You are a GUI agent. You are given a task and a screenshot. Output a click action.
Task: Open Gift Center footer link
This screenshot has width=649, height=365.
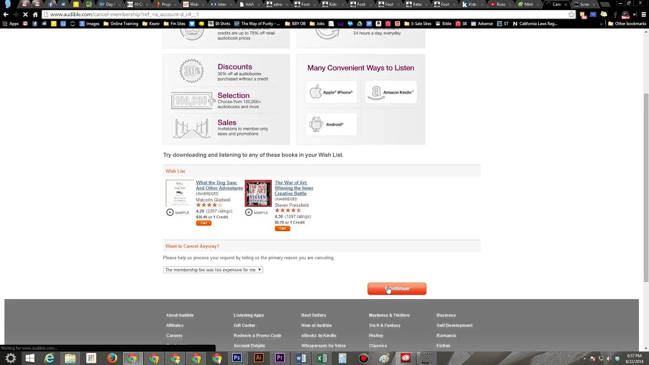pos(244,325)
